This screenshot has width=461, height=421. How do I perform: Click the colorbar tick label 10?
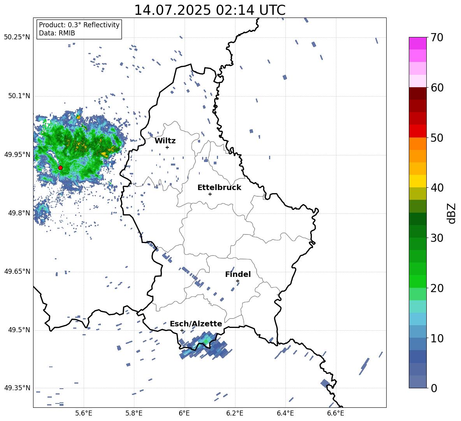pos(436,338)
